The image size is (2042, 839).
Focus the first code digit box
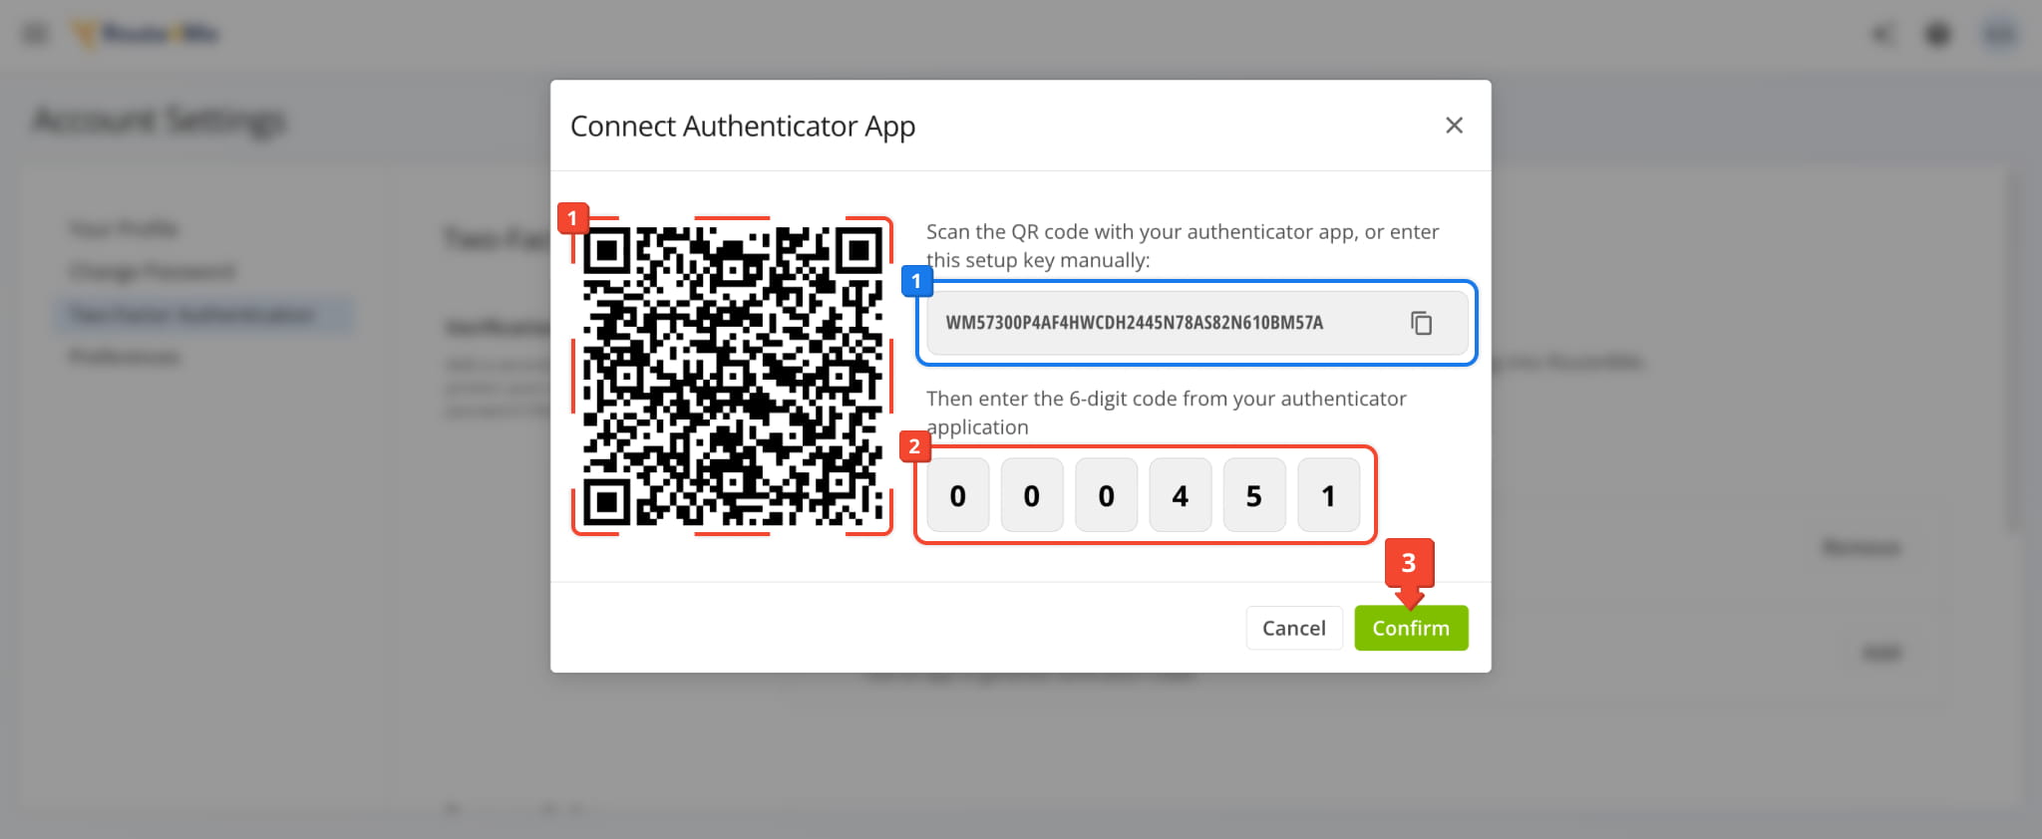click(x=958, y=495)
